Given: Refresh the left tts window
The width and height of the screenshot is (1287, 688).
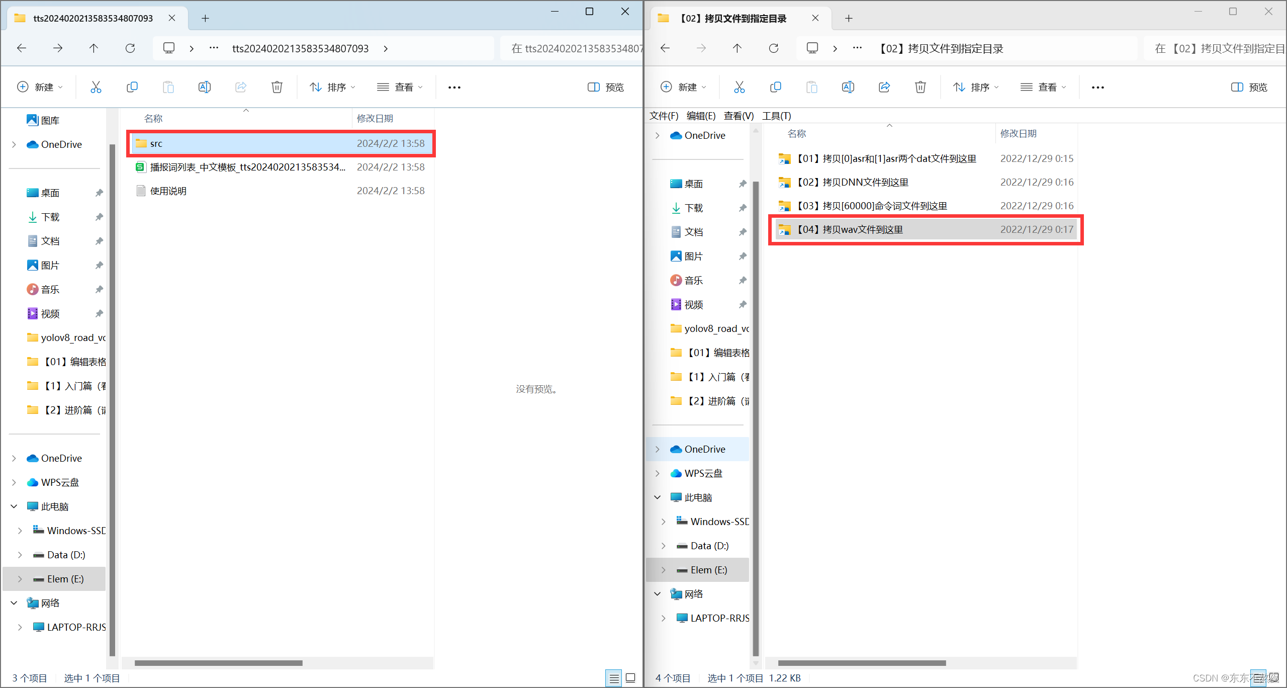Looking at the screenshot, I should coord(130,48).
